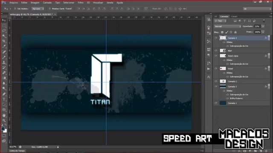Hide the Inked cópia layer
This screenshot has width=273, height=153.
point(216,56)
